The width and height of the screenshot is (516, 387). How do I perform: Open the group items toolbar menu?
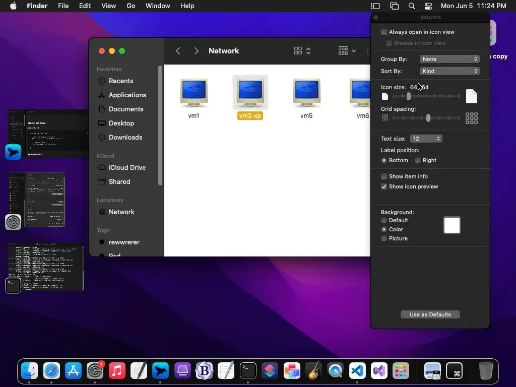(347, 51)
